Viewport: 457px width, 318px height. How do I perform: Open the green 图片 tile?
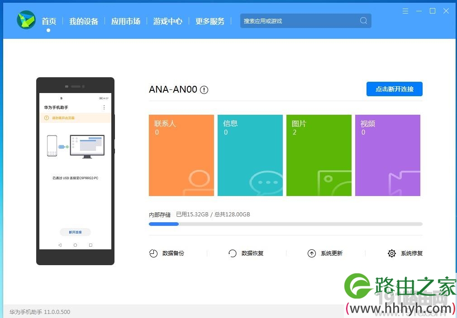[x=319, y=155]
